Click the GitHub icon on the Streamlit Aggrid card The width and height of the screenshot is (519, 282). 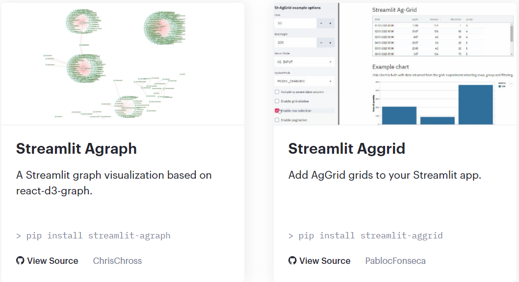pyautogui.click(x=292, y=260)
